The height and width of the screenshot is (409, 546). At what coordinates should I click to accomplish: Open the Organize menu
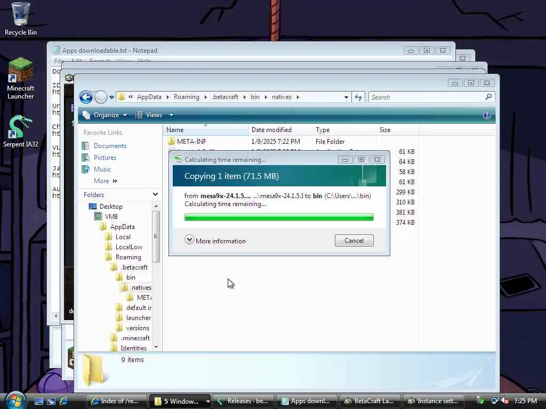point(105,115)
